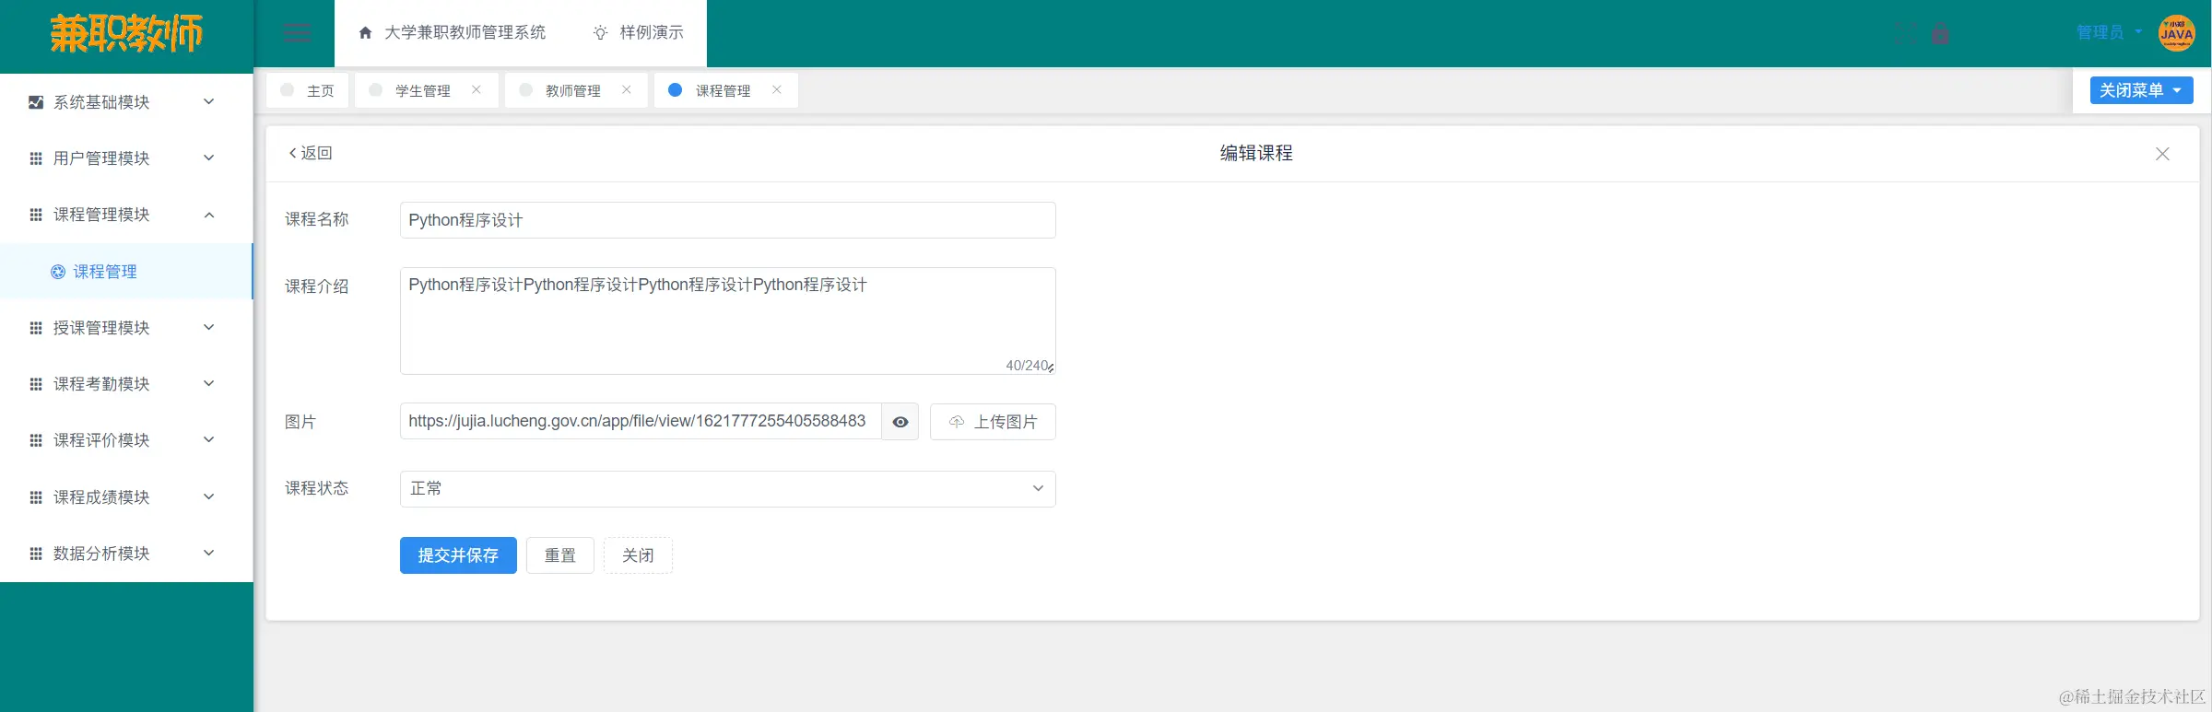Screen dimensions: 2212x712
Task: Open the 关闭菜单 dropdown button
Action: (2141, 90)
